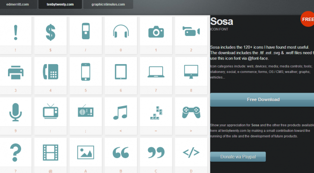Click the falling blocks game icon
The width and height of the screenshot is (314, 173).
(x=156, y=113)
